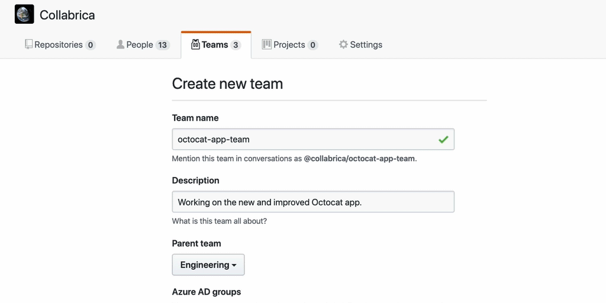The height and width of the screenshot is (303, 606).
Task: Click the Teams count badge showing 3
Action: (236, 45)
